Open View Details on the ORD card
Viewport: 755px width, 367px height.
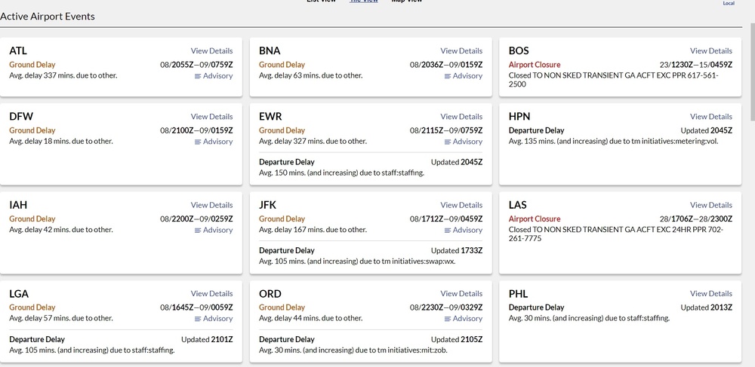[x=461, y=294]
